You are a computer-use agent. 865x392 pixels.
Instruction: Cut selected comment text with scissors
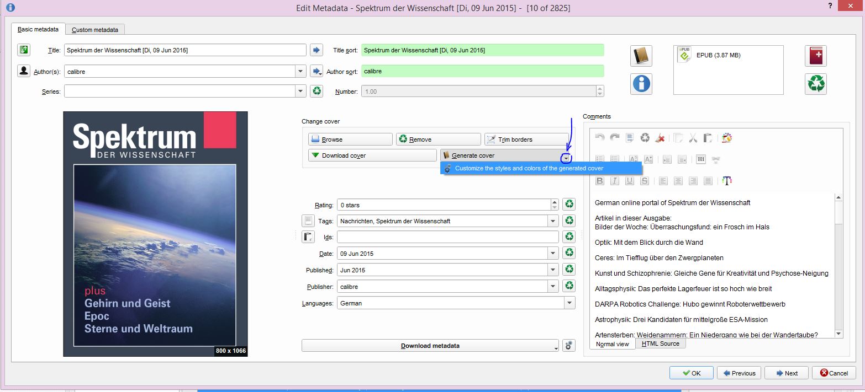[x=693, y=138]
